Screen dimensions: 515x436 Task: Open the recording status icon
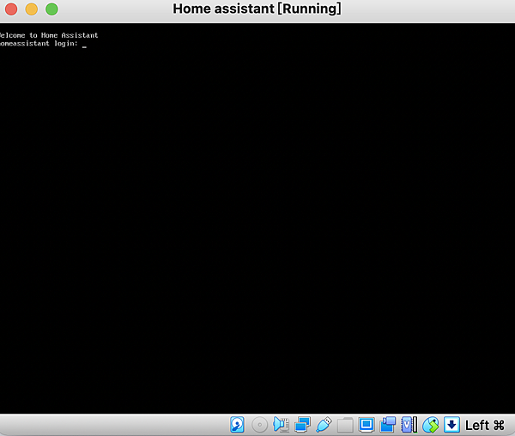pos(388,425)
